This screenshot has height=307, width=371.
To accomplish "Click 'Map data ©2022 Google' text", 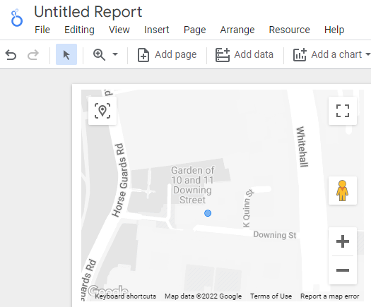I will 204,296.
